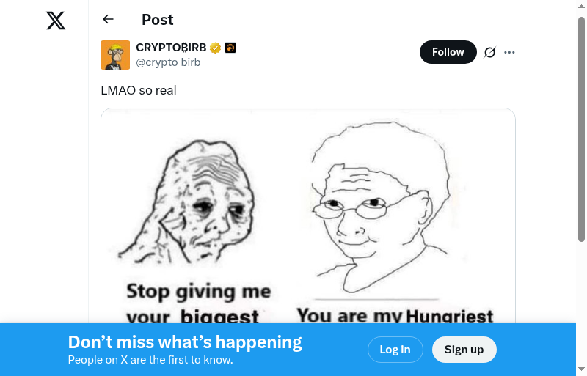Open CRYPTOBIRB's profile avatar
The width and height of the screenshot is (587, 376).
(115, 55)
